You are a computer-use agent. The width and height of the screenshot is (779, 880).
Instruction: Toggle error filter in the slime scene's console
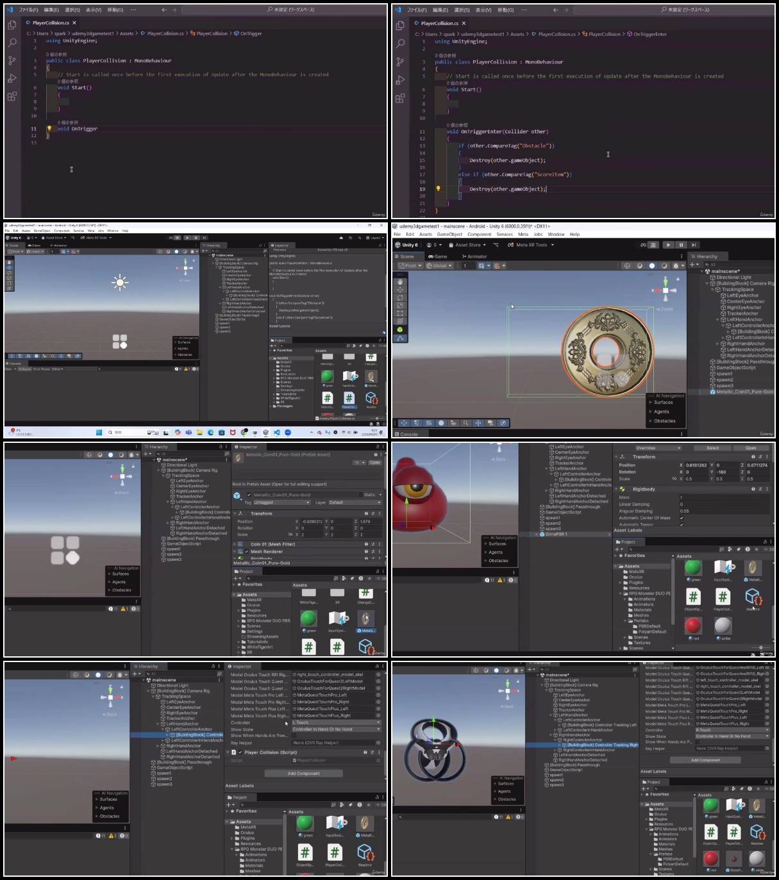tap(512, 580)
